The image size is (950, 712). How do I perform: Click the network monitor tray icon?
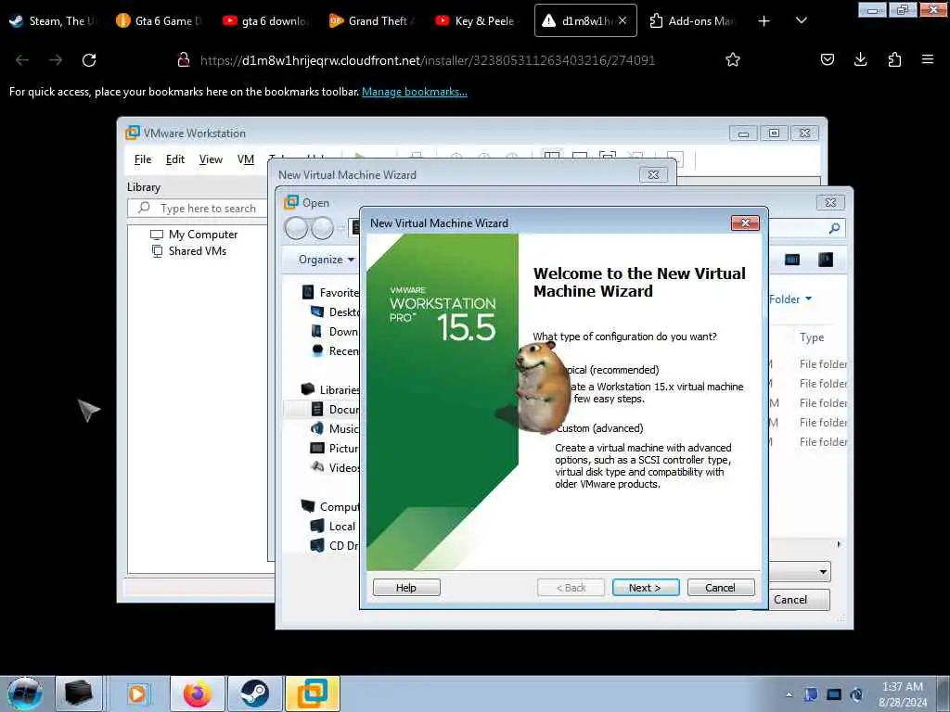[x=834, y=694]
